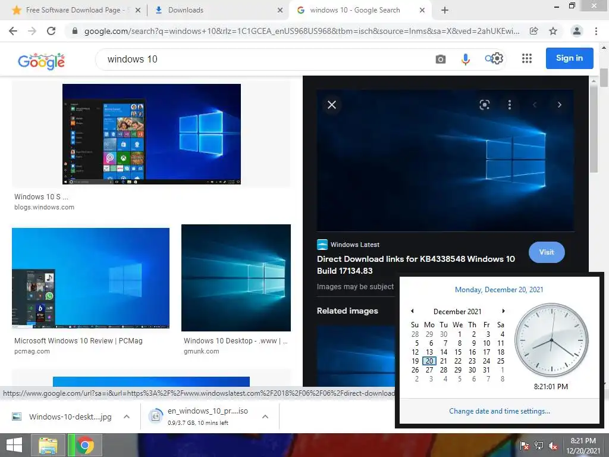
Task: Click the Google logo
Action: click(x=41, y=61)
